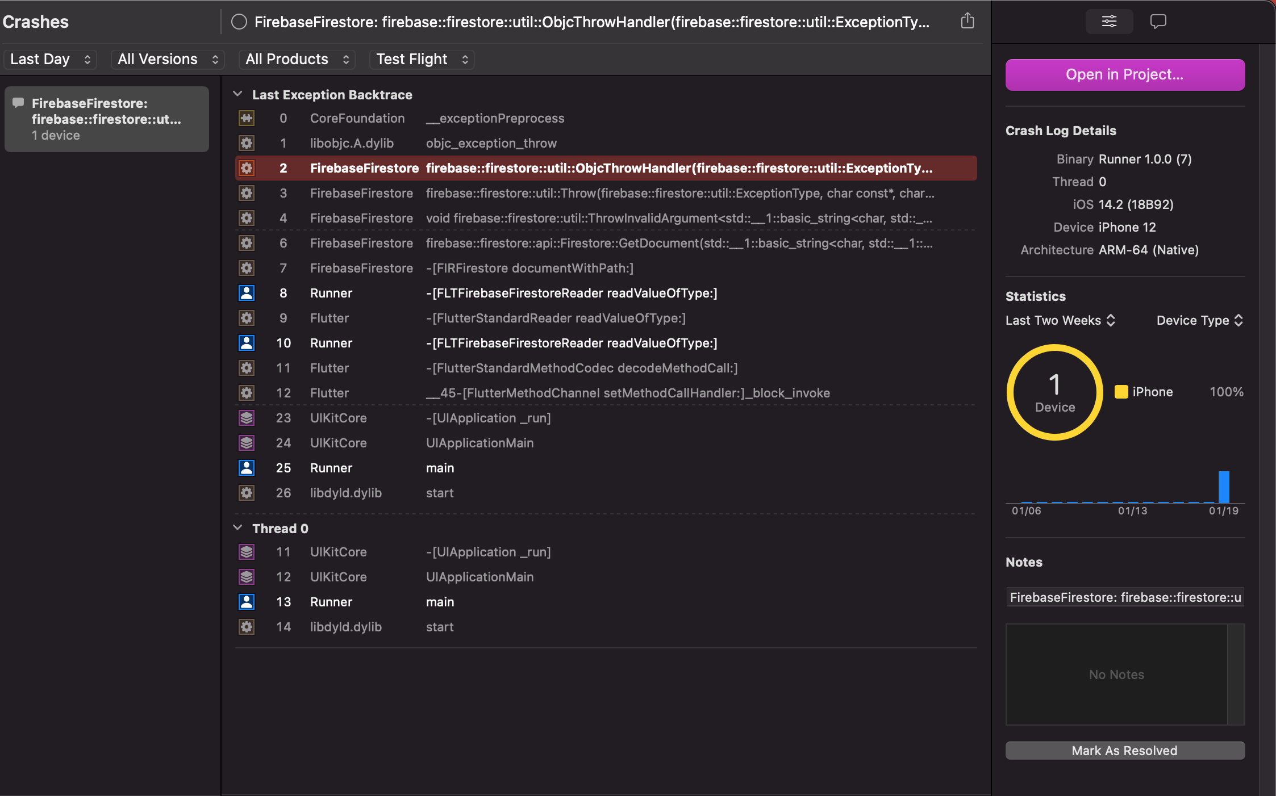Change the Device Type statistics popup
This screenshot has height=796, width=1276.
tap(1199, 320)
